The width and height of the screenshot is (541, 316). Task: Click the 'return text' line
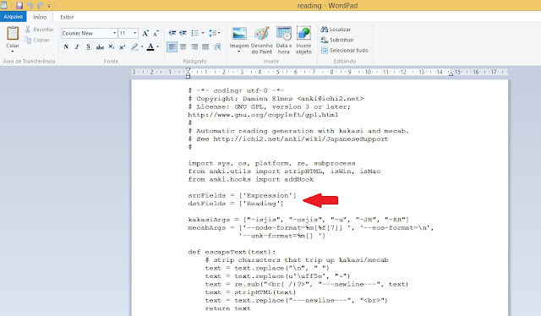227,308
